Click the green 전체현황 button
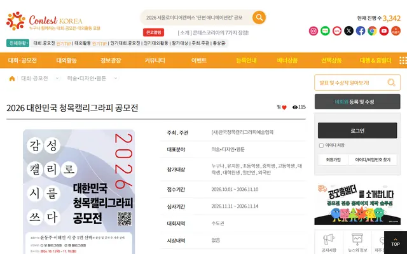Image resolution: width=407 pixels, height=254 pixels. (18, 43)
